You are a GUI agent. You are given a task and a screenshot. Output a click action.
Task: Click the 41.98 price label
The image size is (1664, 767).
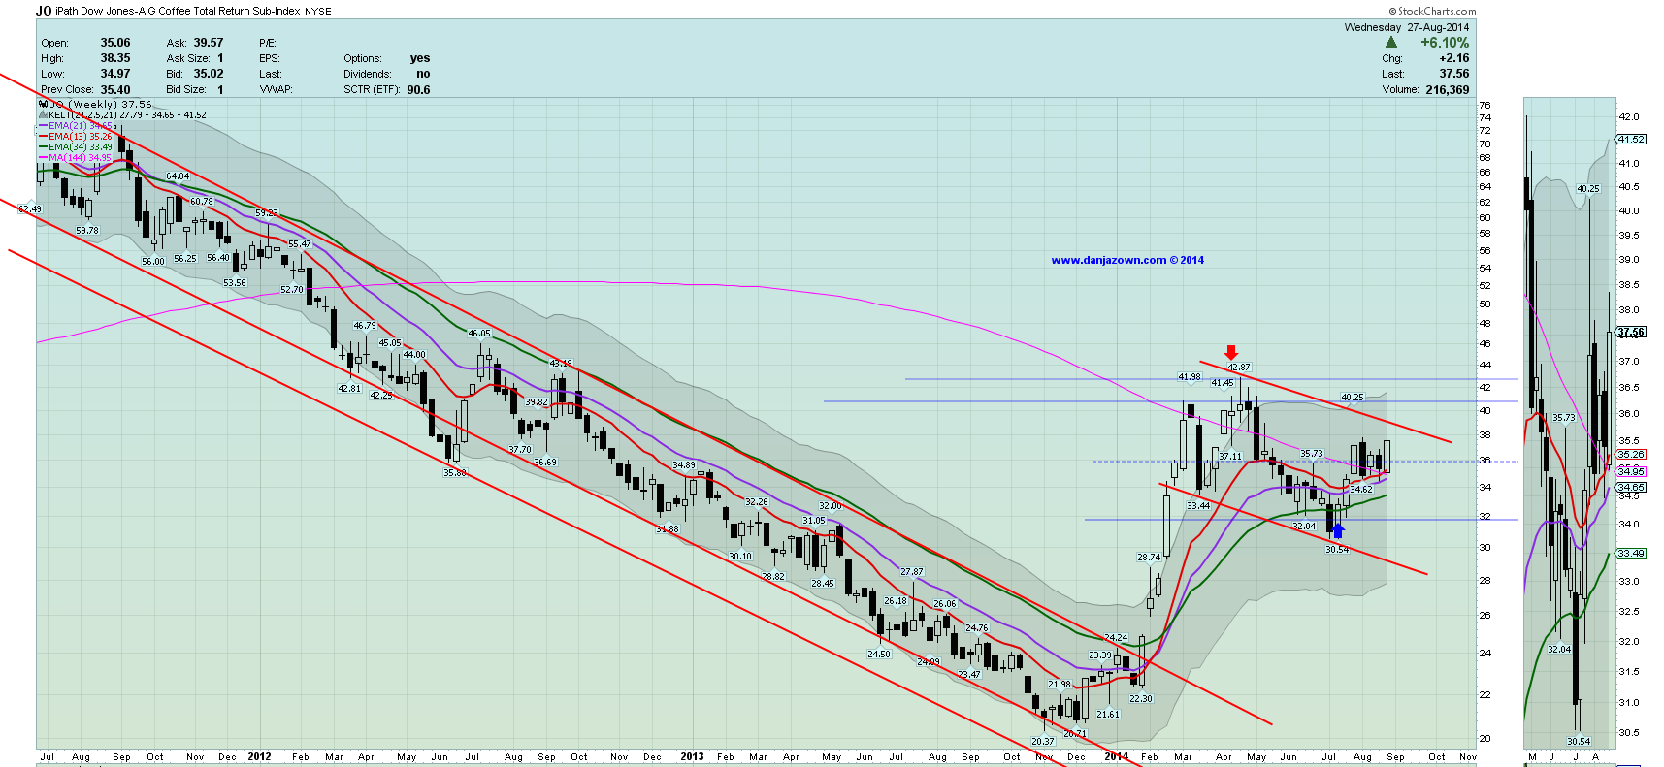point(1190,377)
